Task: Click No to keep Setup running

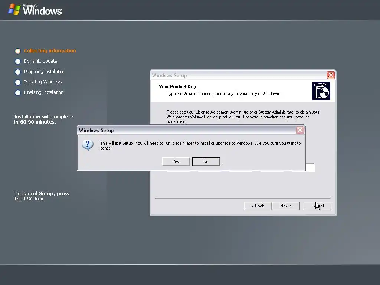Action: pyautogui.click(x=206, y=161)
